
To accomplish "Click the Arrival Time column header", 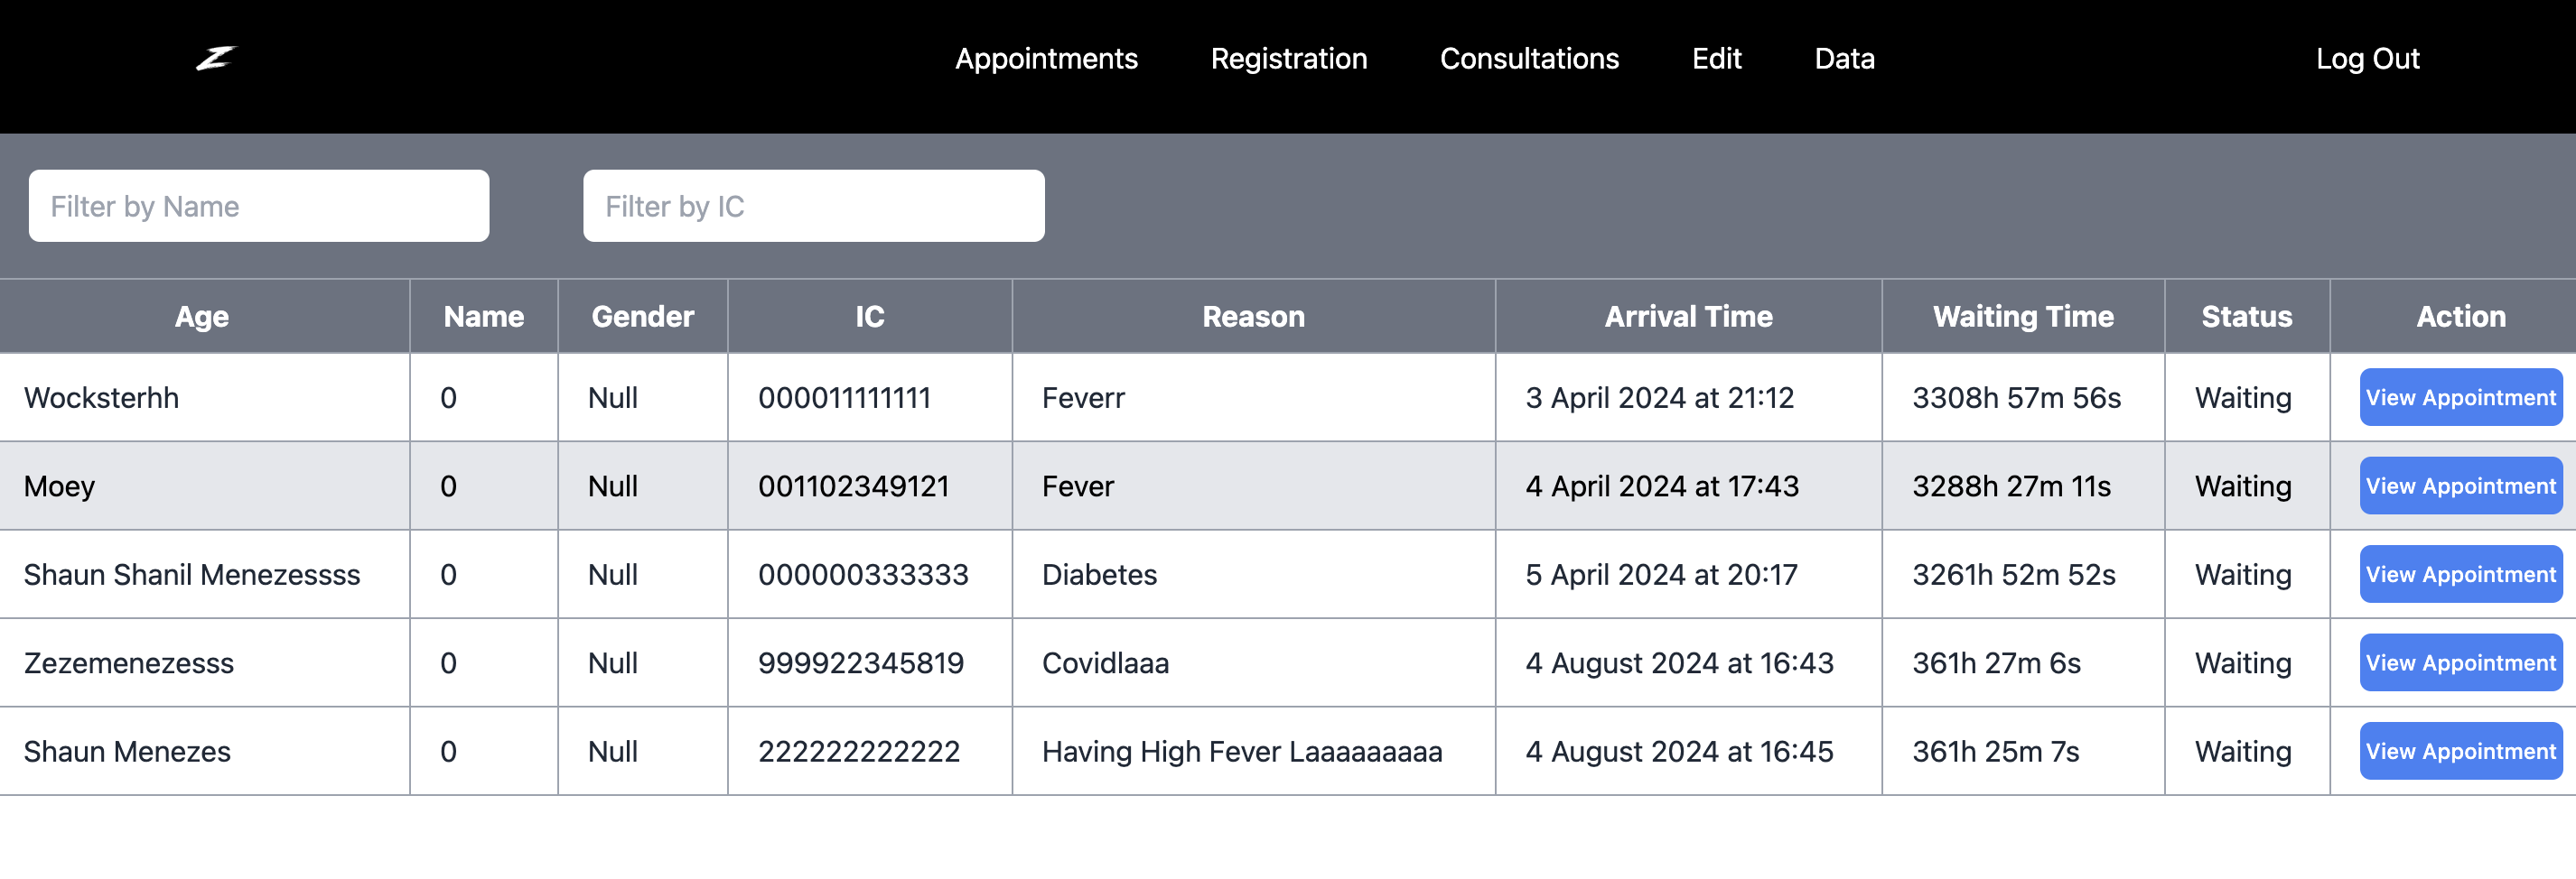I will click(1688, 317).
